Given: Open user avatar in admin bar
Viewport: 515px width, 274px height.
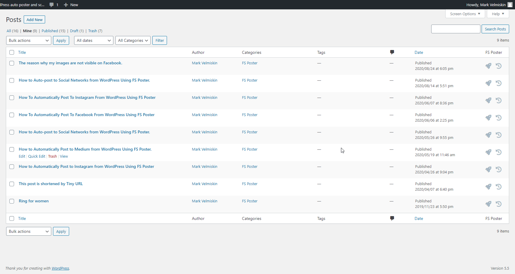Looking at the screenshot, I should pyautogui.click(x=510, y=5).
